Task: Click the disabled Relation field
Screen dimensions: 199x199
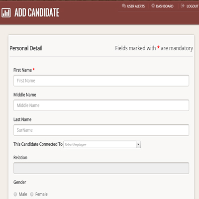Action: 101,168
